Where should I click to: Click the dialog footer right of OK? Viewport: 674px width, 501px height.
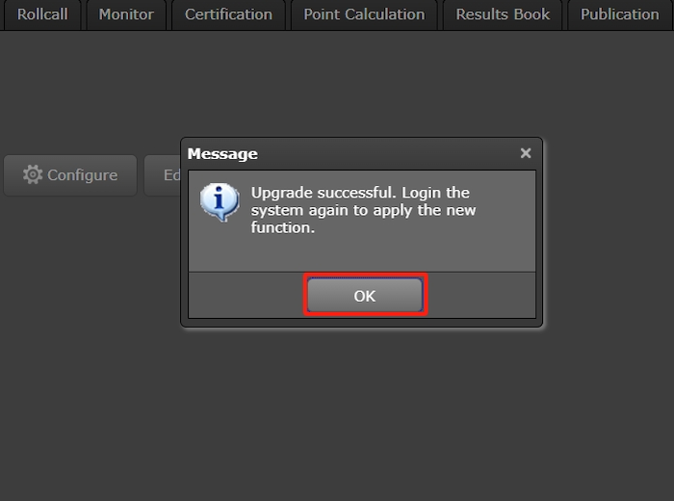[480, 295]
